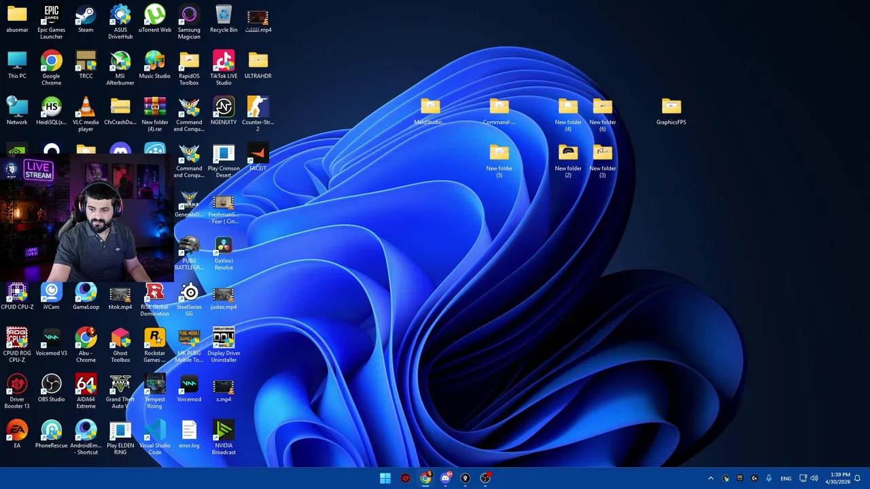Screen dimensions: 870x489
Task: Open SteelSeries GG
Action: coord(189,300)
